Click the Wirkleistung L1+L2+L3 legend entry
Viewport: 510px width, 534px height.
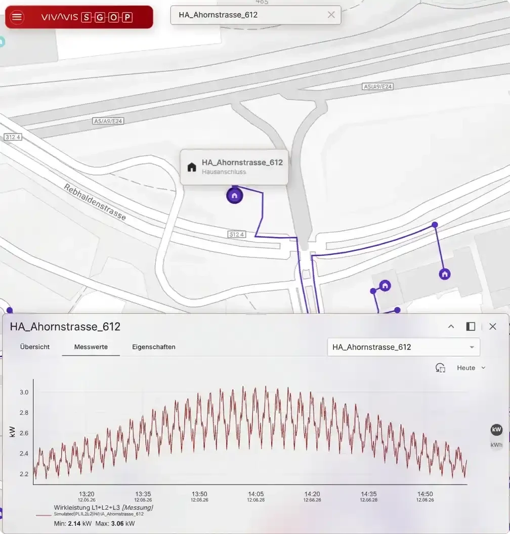tap(103, 508)
